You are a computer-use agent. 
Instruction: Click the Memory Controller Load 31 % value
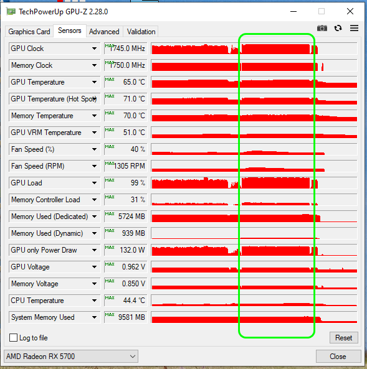point(126,200)
